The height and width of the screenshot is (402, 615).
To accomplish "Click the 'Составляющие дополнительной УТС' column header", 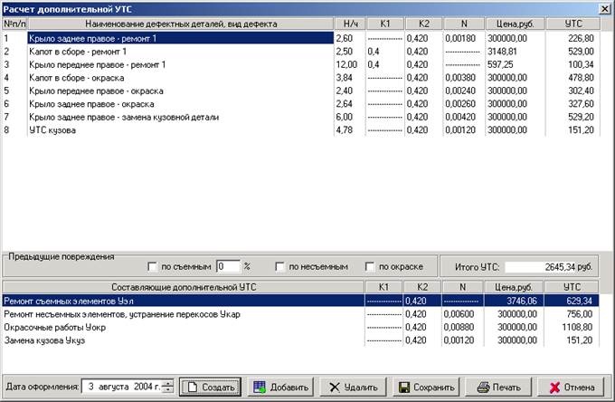I will pos(182,286).
